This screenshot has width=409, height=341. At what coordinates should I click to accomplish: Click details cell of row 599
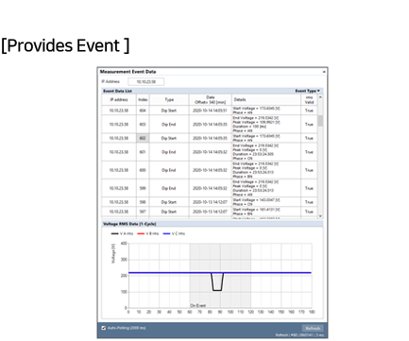click(266, 188)
